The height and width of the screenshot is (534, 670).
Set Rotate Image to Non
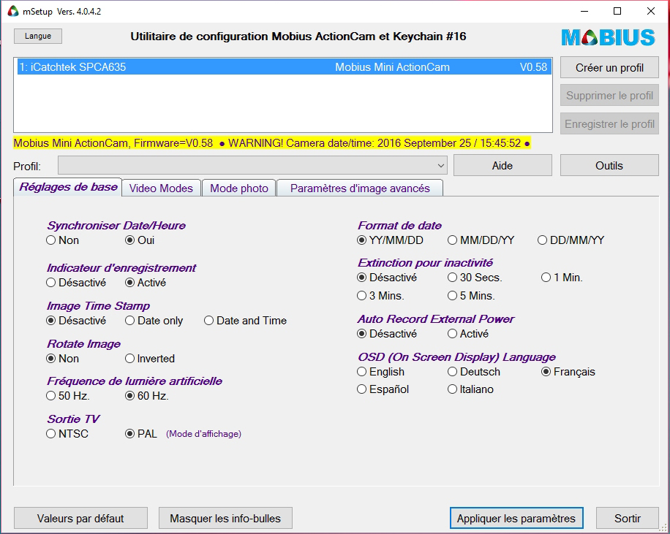62,359
